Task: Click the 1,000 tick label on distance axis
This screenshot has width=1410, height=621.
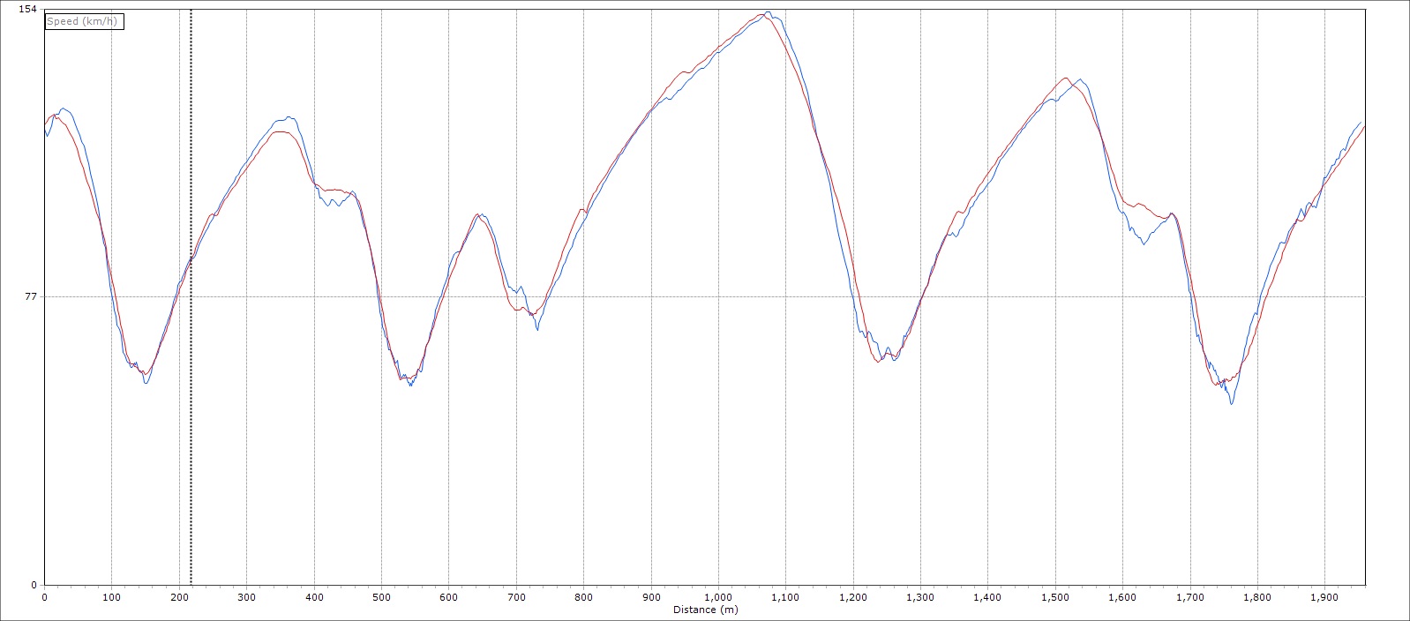Action: click(717, 597)
